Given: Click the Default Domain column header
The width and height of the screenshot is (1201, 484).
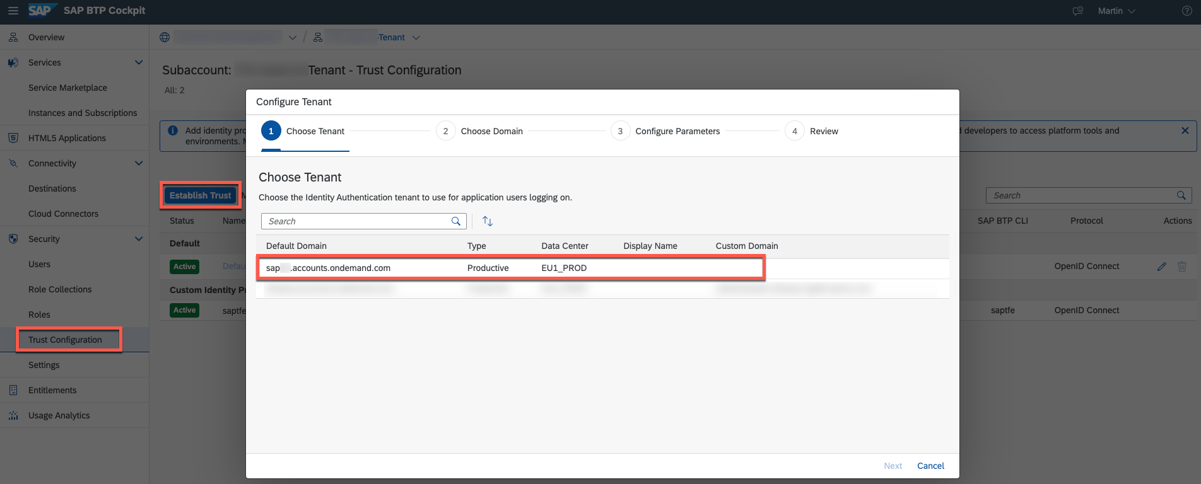Looking at the screenshot, I should coord(296,246).
